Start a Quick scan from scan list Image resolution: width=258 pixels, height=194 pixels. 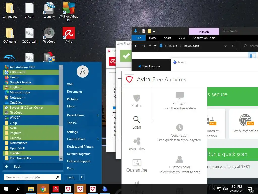click(x=179, y=133)
